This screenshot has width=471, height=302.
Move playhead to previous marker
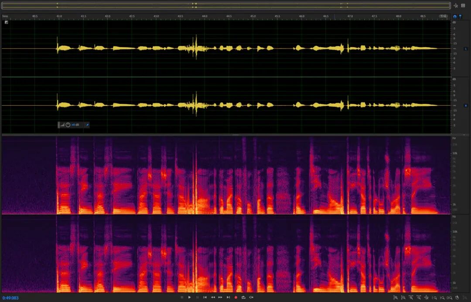205,298
